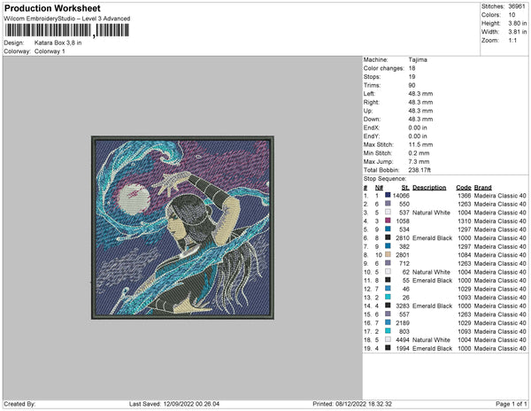
Task: Click Emerald Black description in stop row 6
Action: [432, 238]
